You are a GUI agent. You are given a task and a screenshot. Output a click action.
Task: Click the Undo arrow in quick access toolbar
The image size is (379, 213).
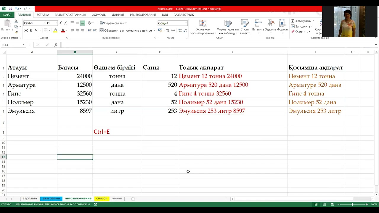click(x=17, y=9)
